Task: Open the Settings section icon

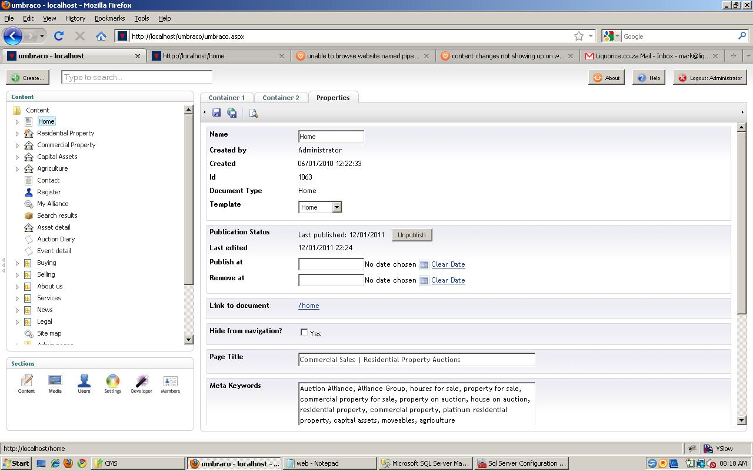Action: [112, 383]
